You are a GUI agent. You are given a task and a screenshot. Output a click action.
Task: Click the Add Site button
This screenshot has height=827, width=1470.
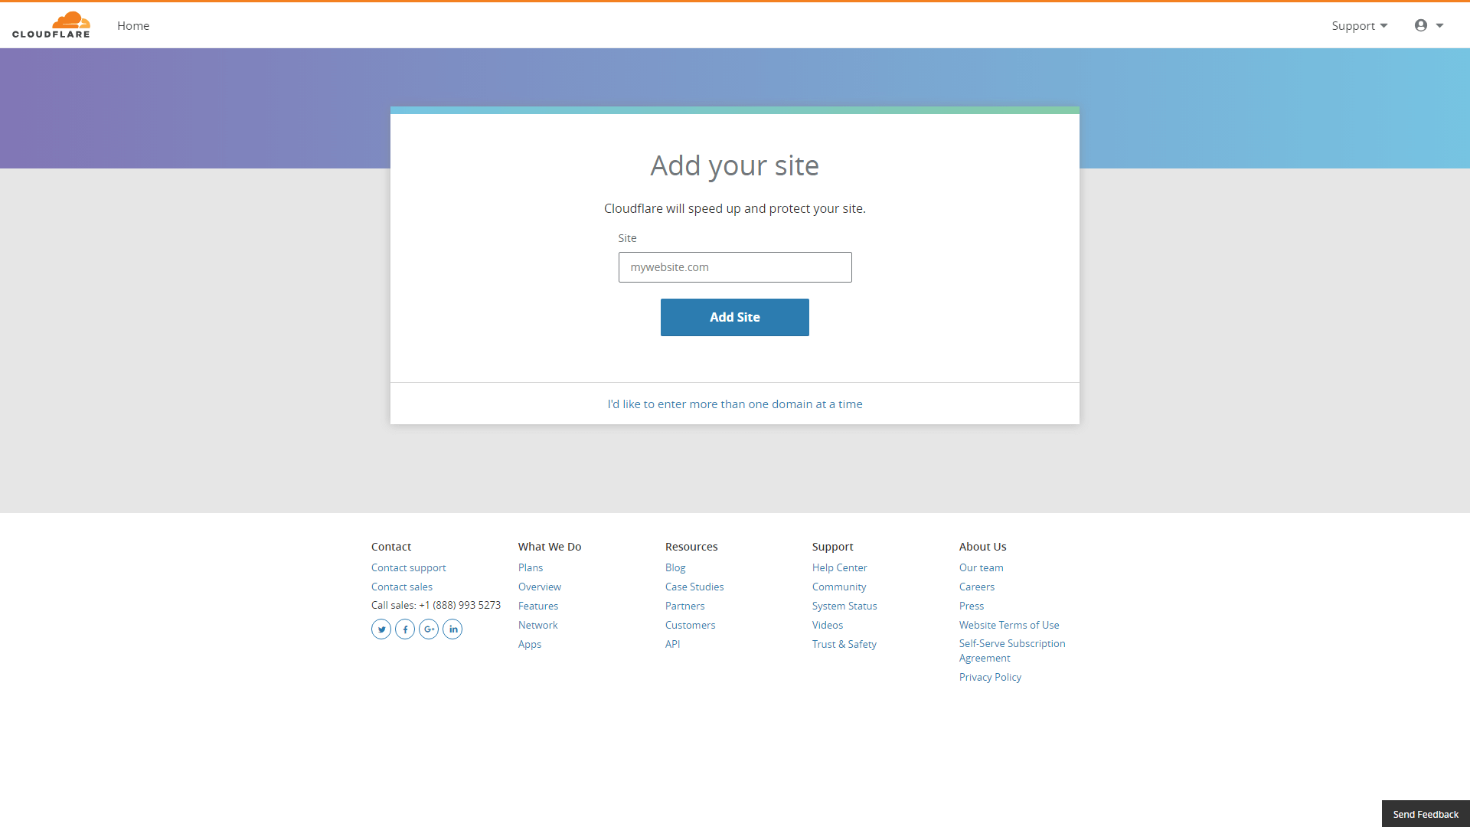735,317
